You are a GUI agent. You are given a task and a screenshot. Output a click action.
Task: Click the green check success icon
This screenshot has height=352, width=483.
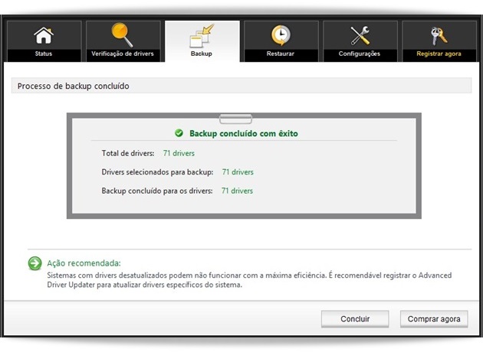pos(179,133)
